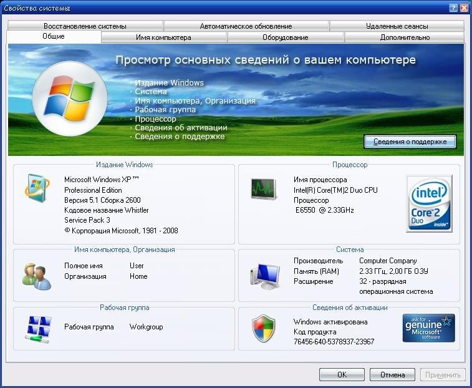Click the processor monitor graph icon
This screenshot has width=472, height=388.
click(264, 189)
